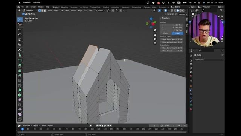
Task: Switch to UV Editing workspace tab
Action: [x=84, y=7]
